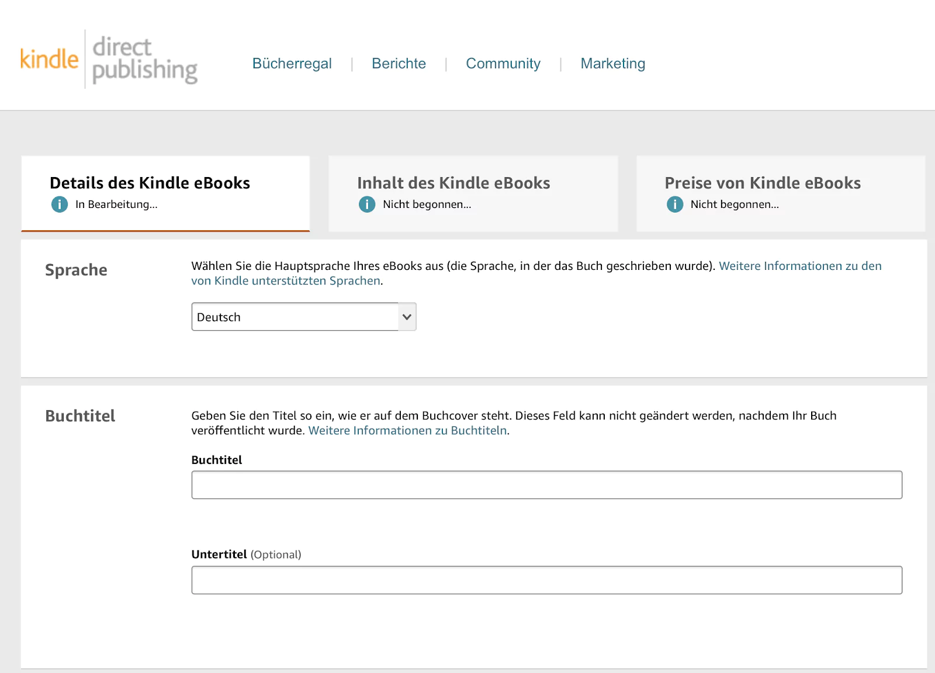
Task: Click into the Buchtitel input field
Action: click(546, 484)
